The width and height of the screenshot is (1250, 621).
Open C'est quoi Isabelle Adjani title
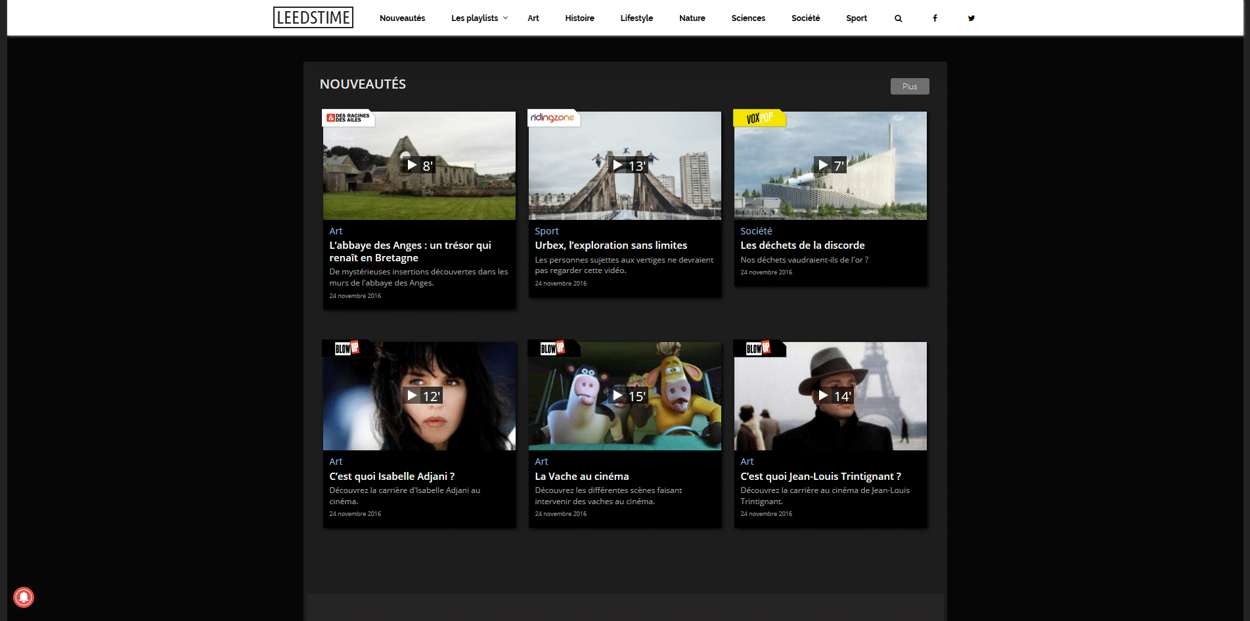(x=391, y=477)
